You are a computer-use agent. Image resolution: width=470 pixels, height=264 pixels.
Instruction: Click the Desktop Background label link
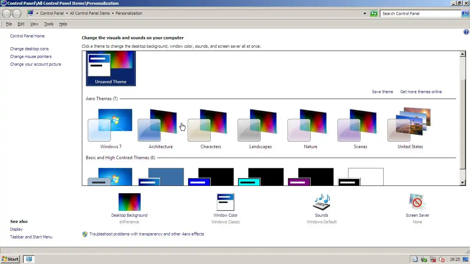click(129, 215)
